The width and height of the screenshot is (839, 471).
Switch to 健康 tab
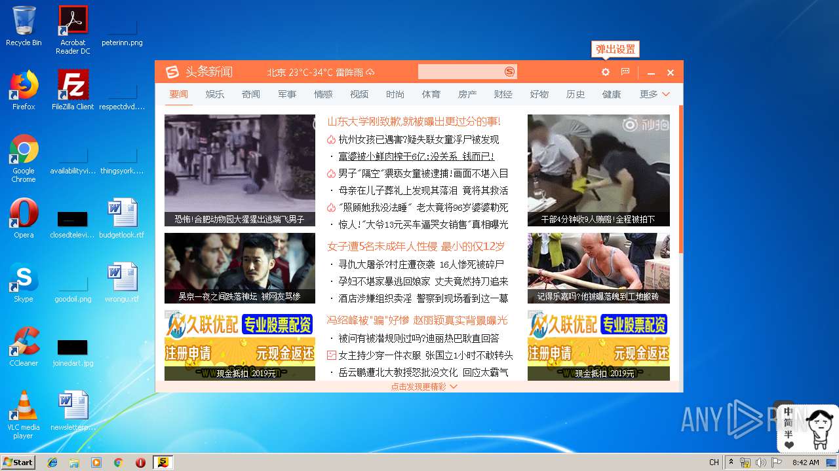(611, 94)
